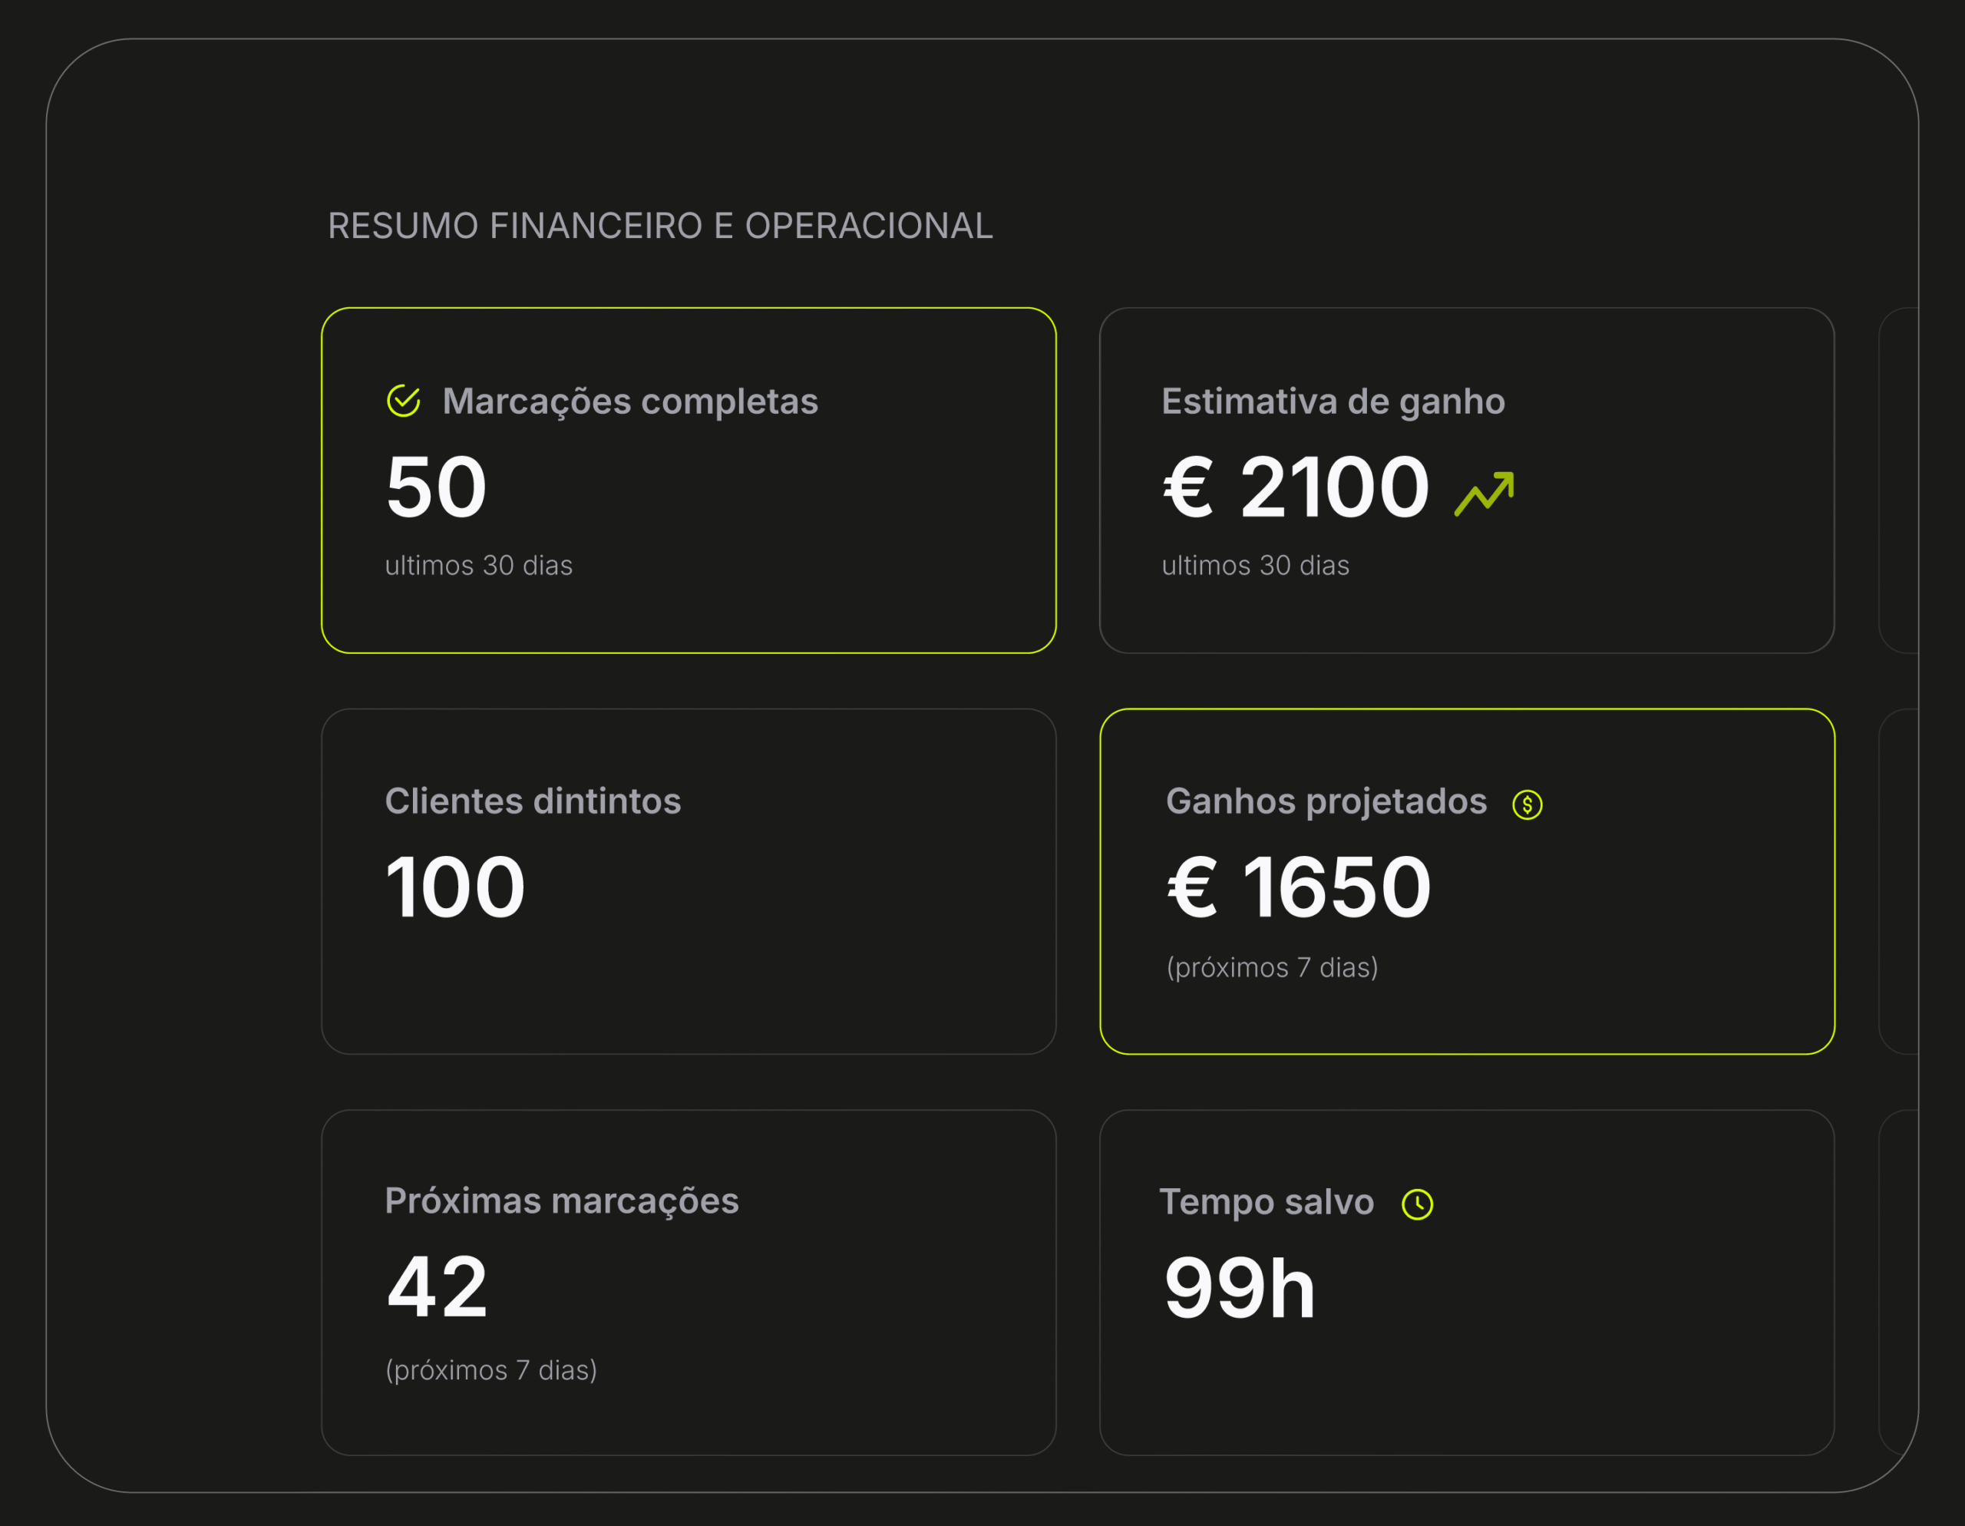Click the clock icon next to Tempo salvo
1965x1526 pixels.
tap(1417, 1204)
